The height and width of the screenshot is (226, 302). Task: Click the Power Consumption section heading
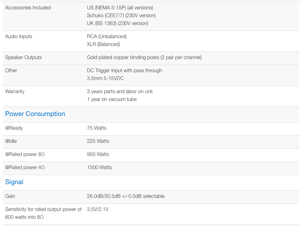[x=35, y=114]
